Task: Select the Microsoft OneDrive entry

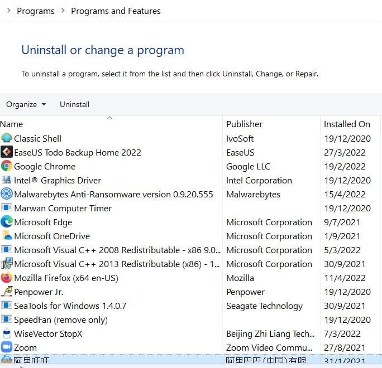Action: point(52,236)
